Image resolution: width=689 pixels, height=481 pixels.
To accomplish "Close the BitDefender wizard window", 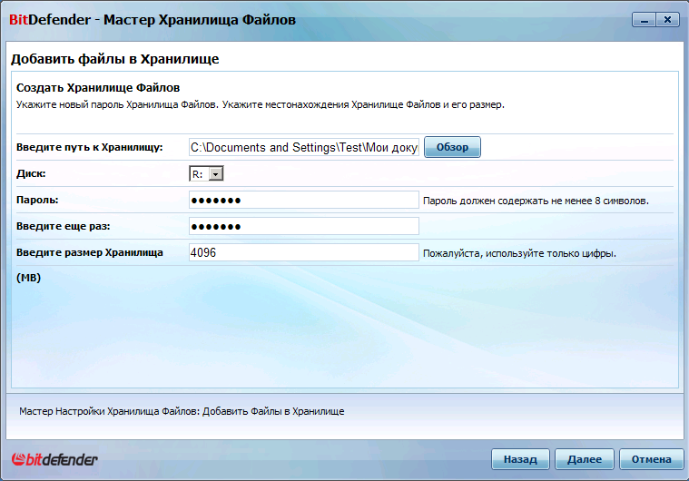I will (668, 20).
